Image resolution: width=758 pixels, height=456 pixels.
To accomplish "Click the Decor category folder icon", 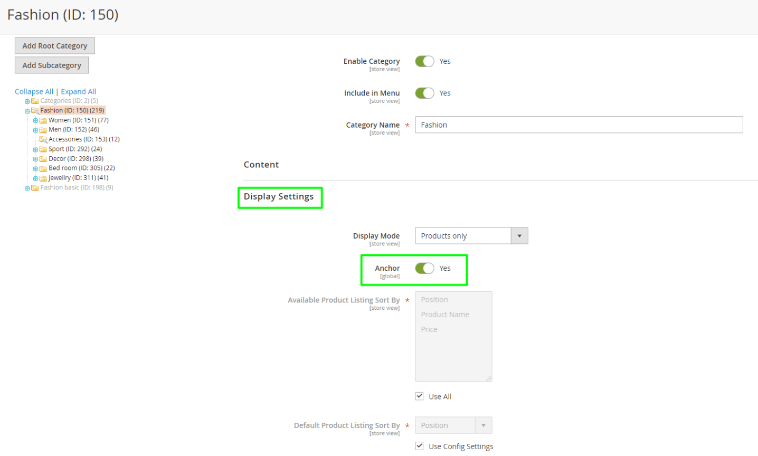I will click(x=43, y=159).
